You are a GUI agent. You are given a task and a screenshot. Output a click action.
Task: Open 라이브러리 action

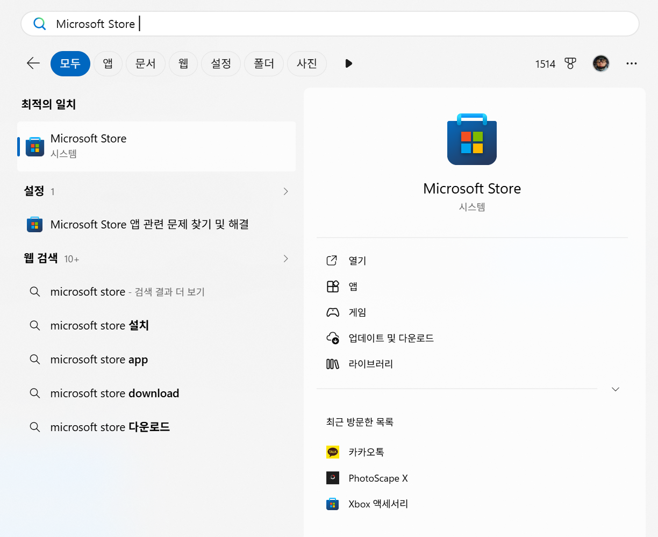tap(370, 364)
